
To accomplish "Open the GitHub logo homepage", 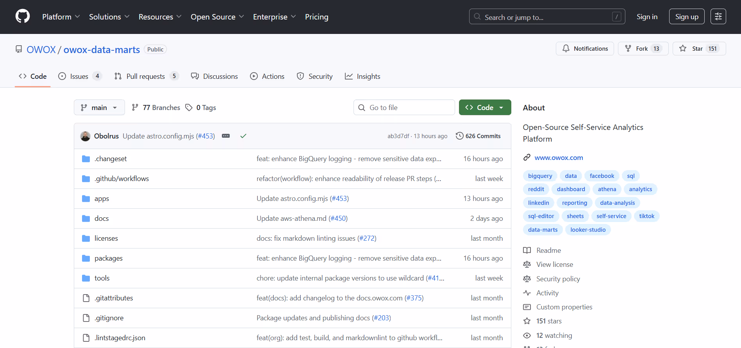I will [23, 16].
